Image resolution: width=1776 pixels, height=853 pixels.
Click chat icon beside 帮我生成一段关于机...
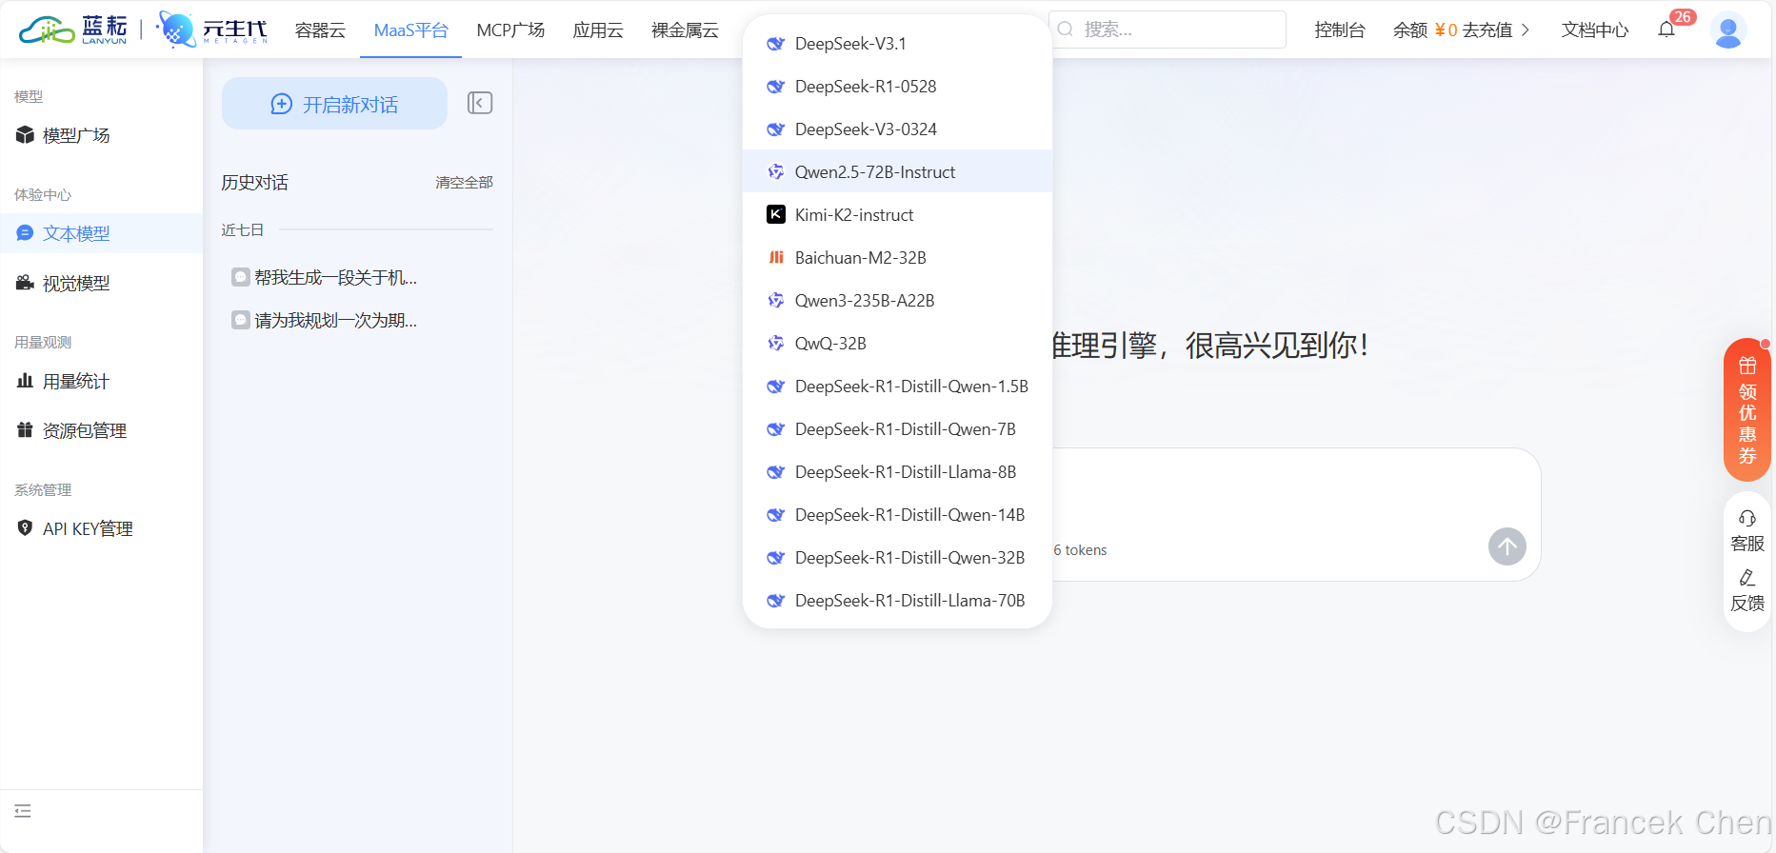241,277
